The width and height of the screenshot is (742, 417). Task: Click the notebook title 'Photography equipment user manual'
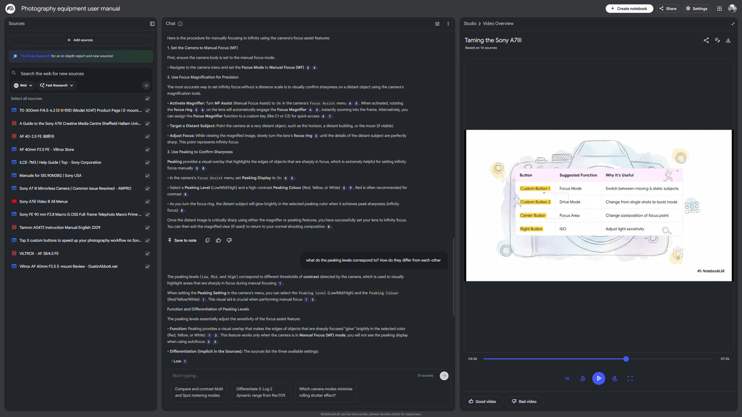(71, 9)
